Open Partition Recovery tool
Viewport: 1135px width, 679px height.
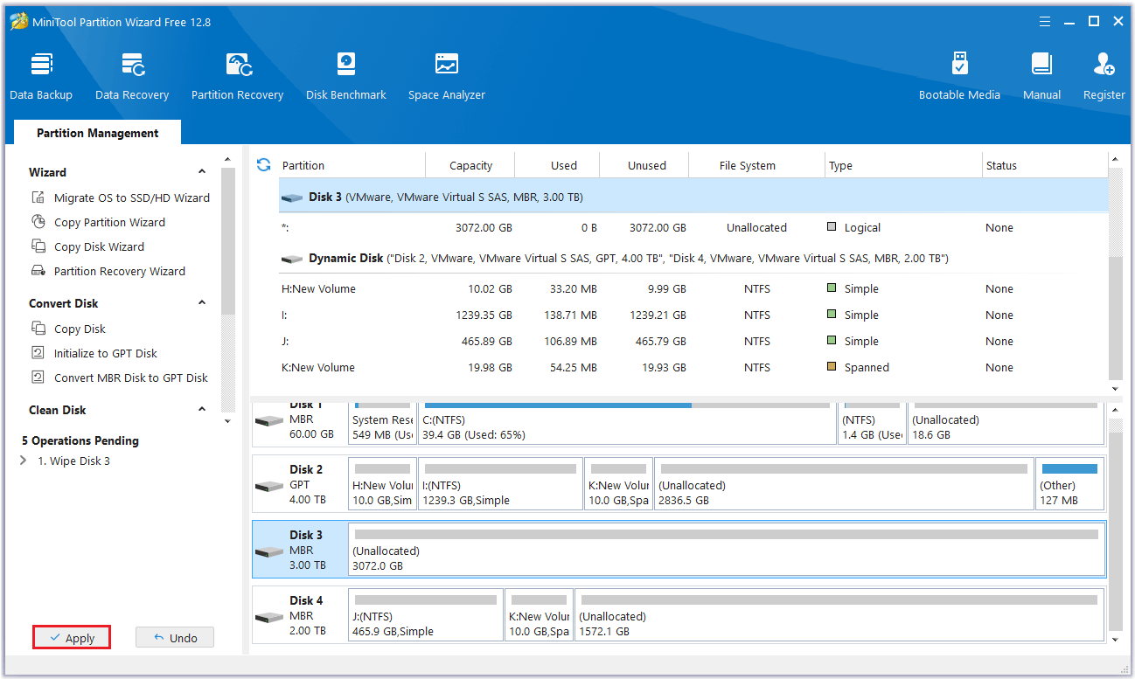pos(238,77)
